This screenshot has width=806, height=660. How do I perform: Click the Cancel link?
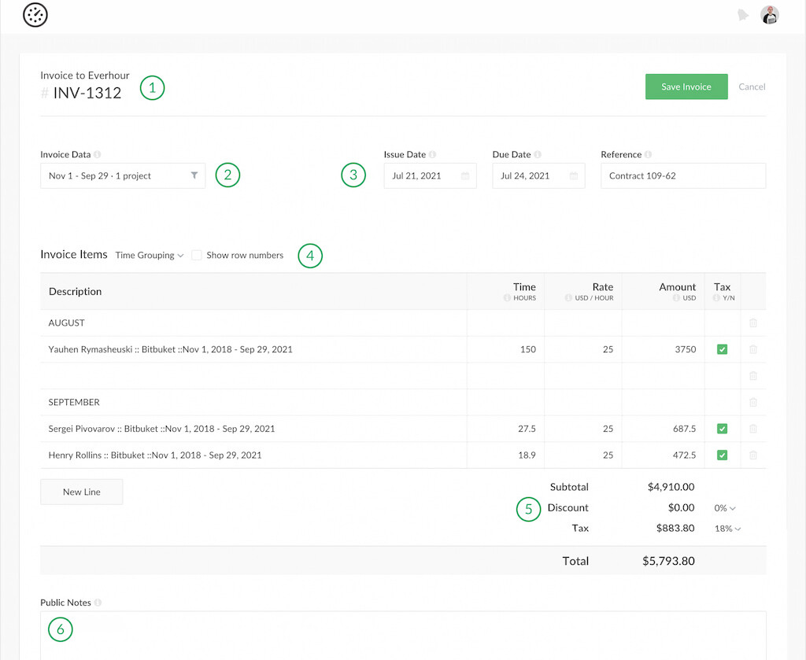752,87
